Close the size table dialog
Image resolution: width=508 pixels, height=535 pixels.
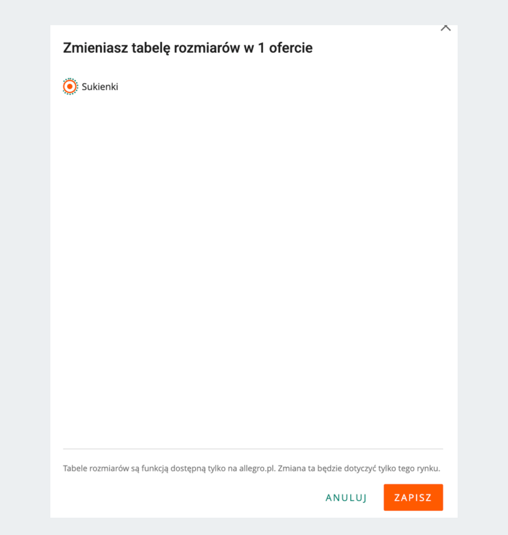pyautogui.click(x=446, y=28)
